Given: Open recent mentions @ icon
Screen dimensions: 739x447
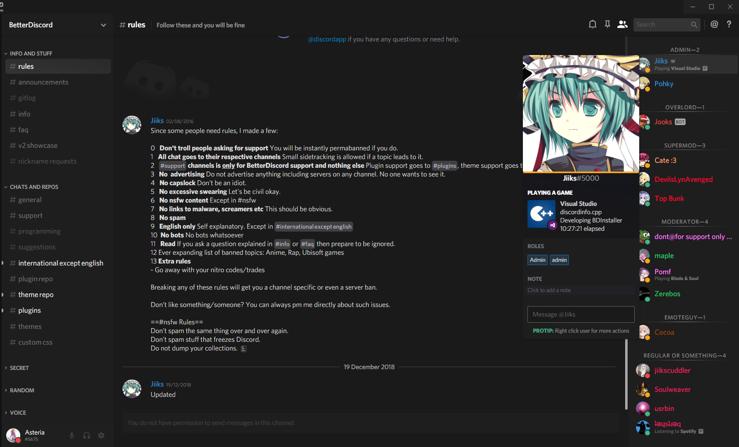Looking at the screenshot, I should coord(714,24).
